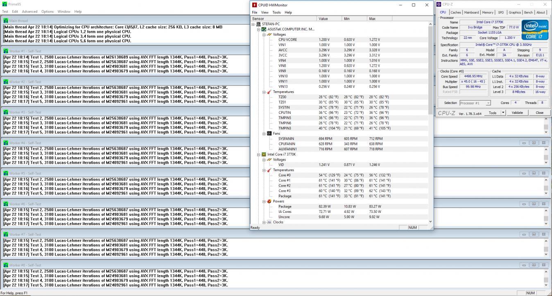Open the Tools dropdown arrow in CPU-Z
552x296 pixels.
(503, 113)
